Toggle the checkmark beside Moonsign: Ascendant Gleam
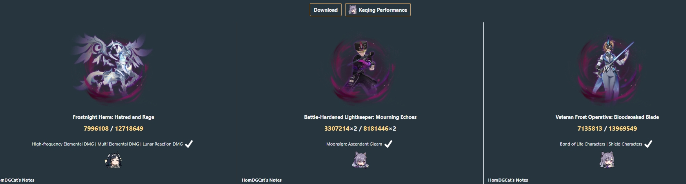This screenshot has height=184, width=686. tap(388, 144)
